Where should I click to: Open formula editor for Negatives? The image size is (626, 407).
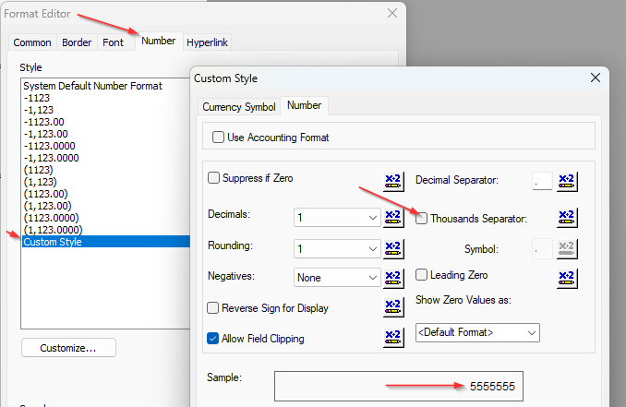[x=393, y=278]
